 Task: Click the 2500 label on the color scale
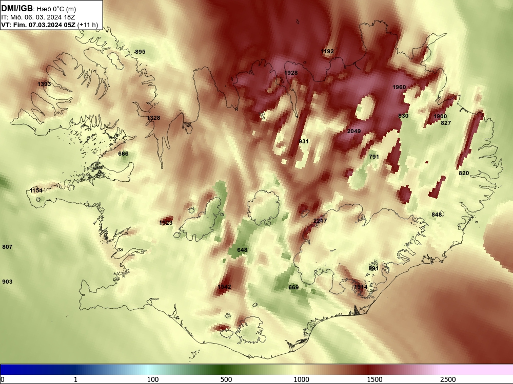click(x=448, y=379)
